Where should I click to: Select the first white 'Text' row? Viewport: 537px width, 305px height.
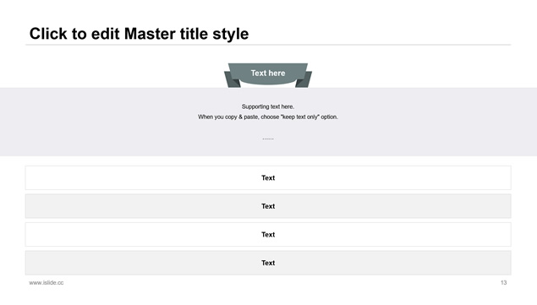coord(268,177)
